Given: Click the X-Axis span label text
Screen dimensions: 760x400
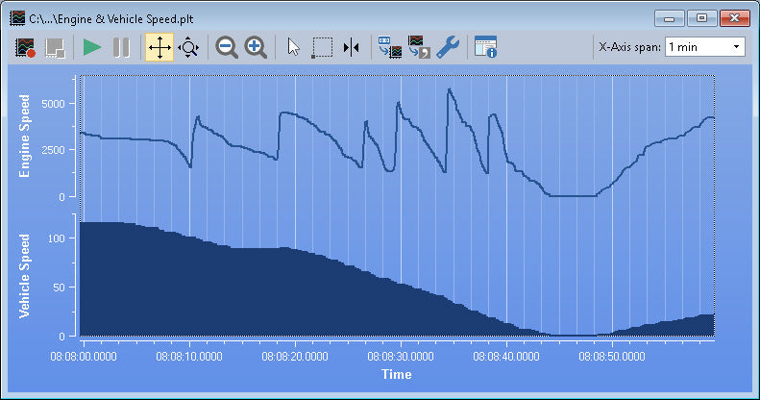Looking at the screenshot, I should [x=629, y=47].
